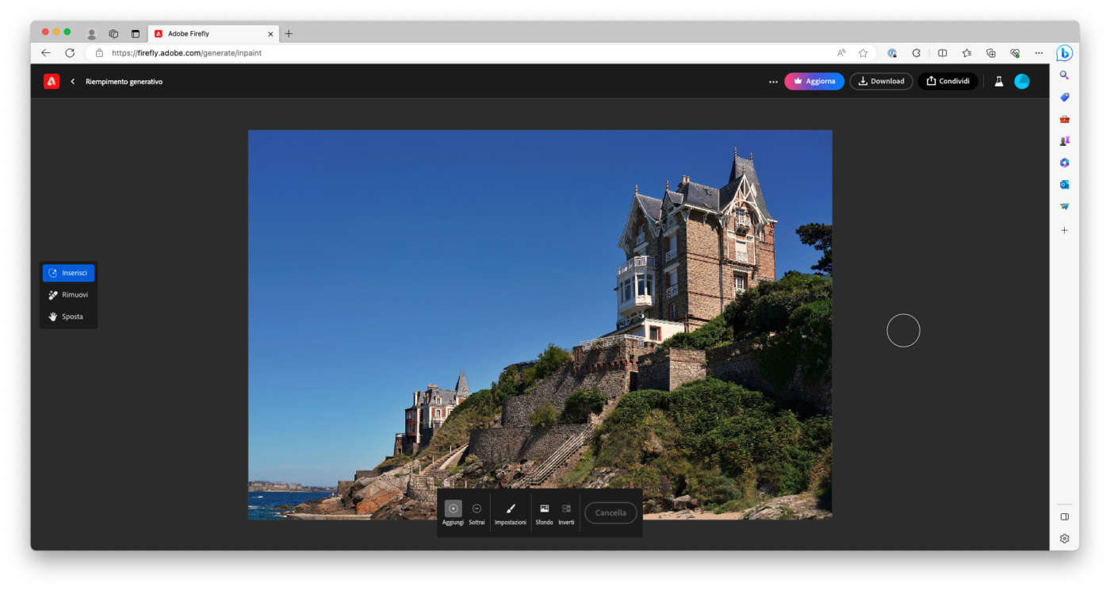Toggle split screen view icon

(942, 53)
